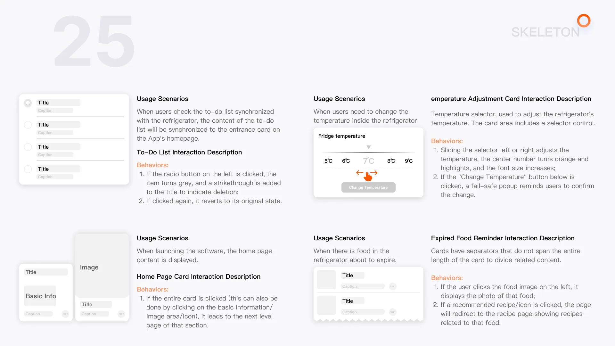
Task: Click icon in first expired food row
Action: pyautogui.click(x=393, y=286)
